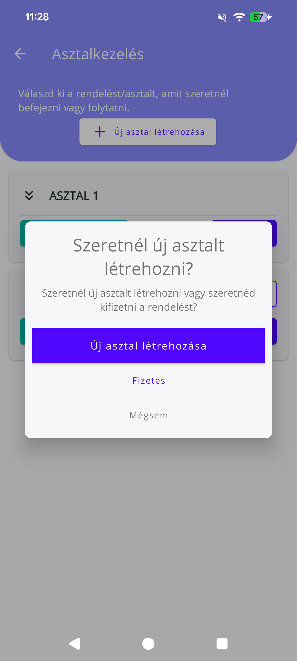Collapse ASZTAL 1 using the double chevron

(29, 196)
